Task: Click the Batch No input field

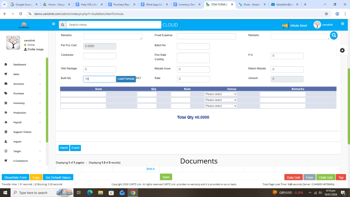Action: [193, 47]
